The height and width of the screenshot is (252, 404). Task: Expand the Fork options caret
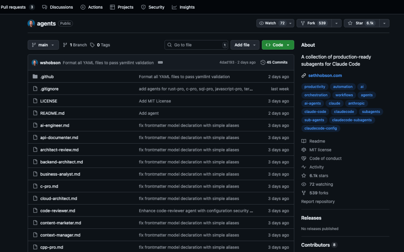tap(336, 23)
